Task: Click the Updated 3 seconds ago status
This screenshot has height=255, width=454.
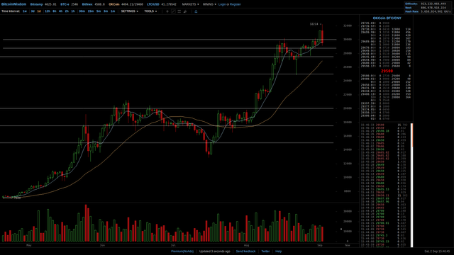Action: tap(214, 251)
